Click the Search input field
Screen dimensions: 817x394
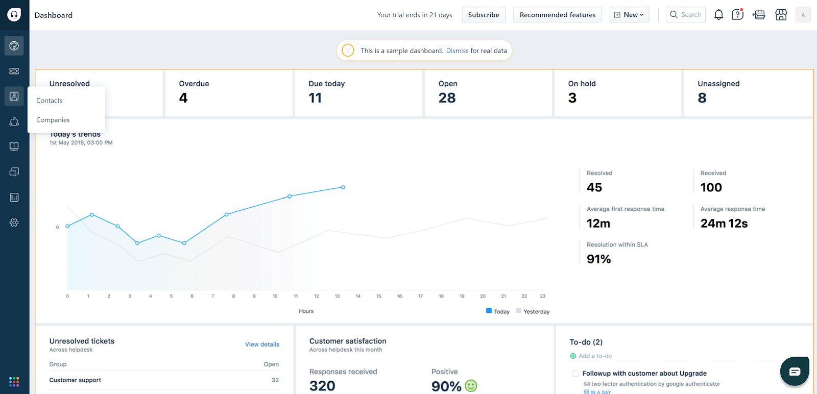tap(686, 15)
